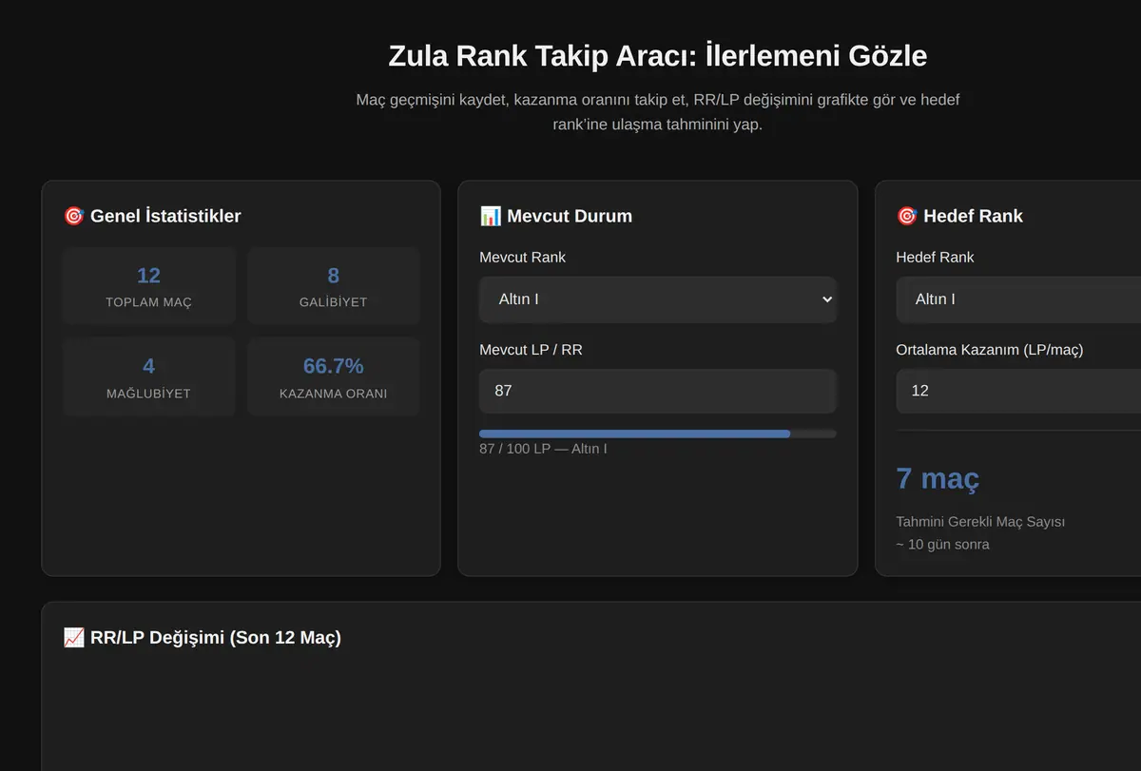This screenshot has height=771, width=1141.
Task: Click the 'Mevcut Durum' heading text
Action: (x=570, y=216)
